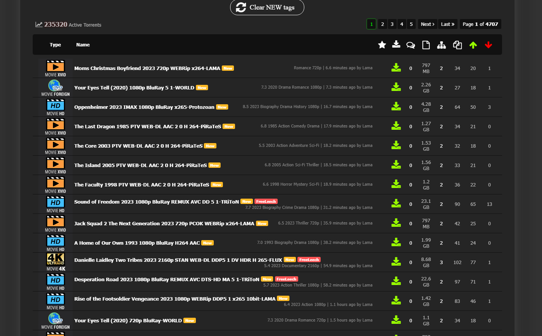
Task: Download Sound of Freedom 2023 torrent
Action: (396, 203)
